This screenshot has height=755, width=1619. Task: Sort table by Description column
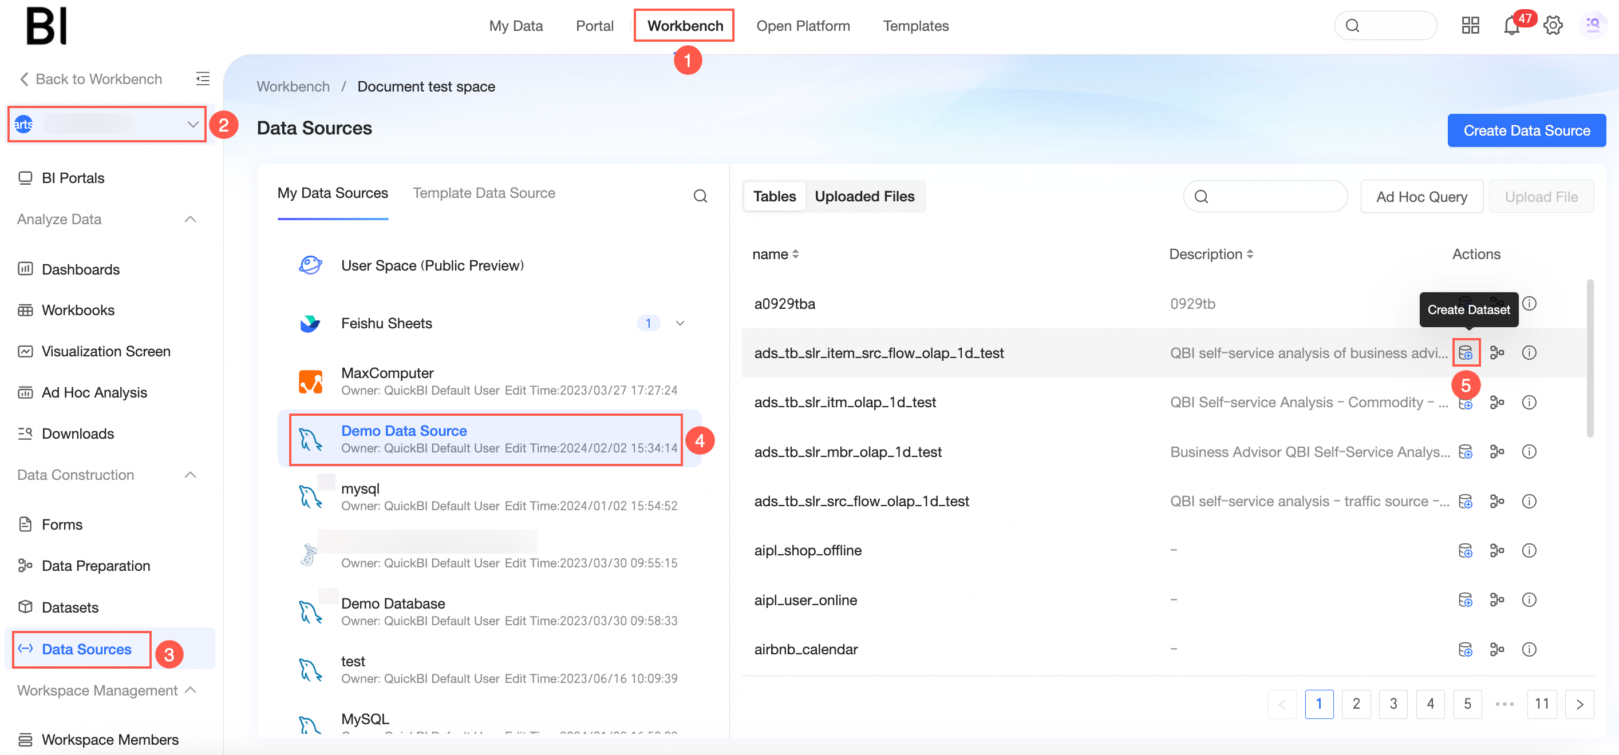1249,254
